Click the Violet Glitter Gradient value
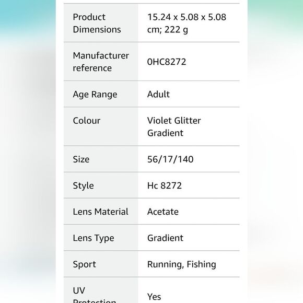 click(x=174, y=127)
